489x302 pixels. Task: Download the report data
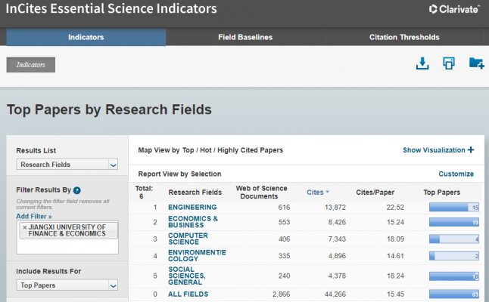[422, 64]
